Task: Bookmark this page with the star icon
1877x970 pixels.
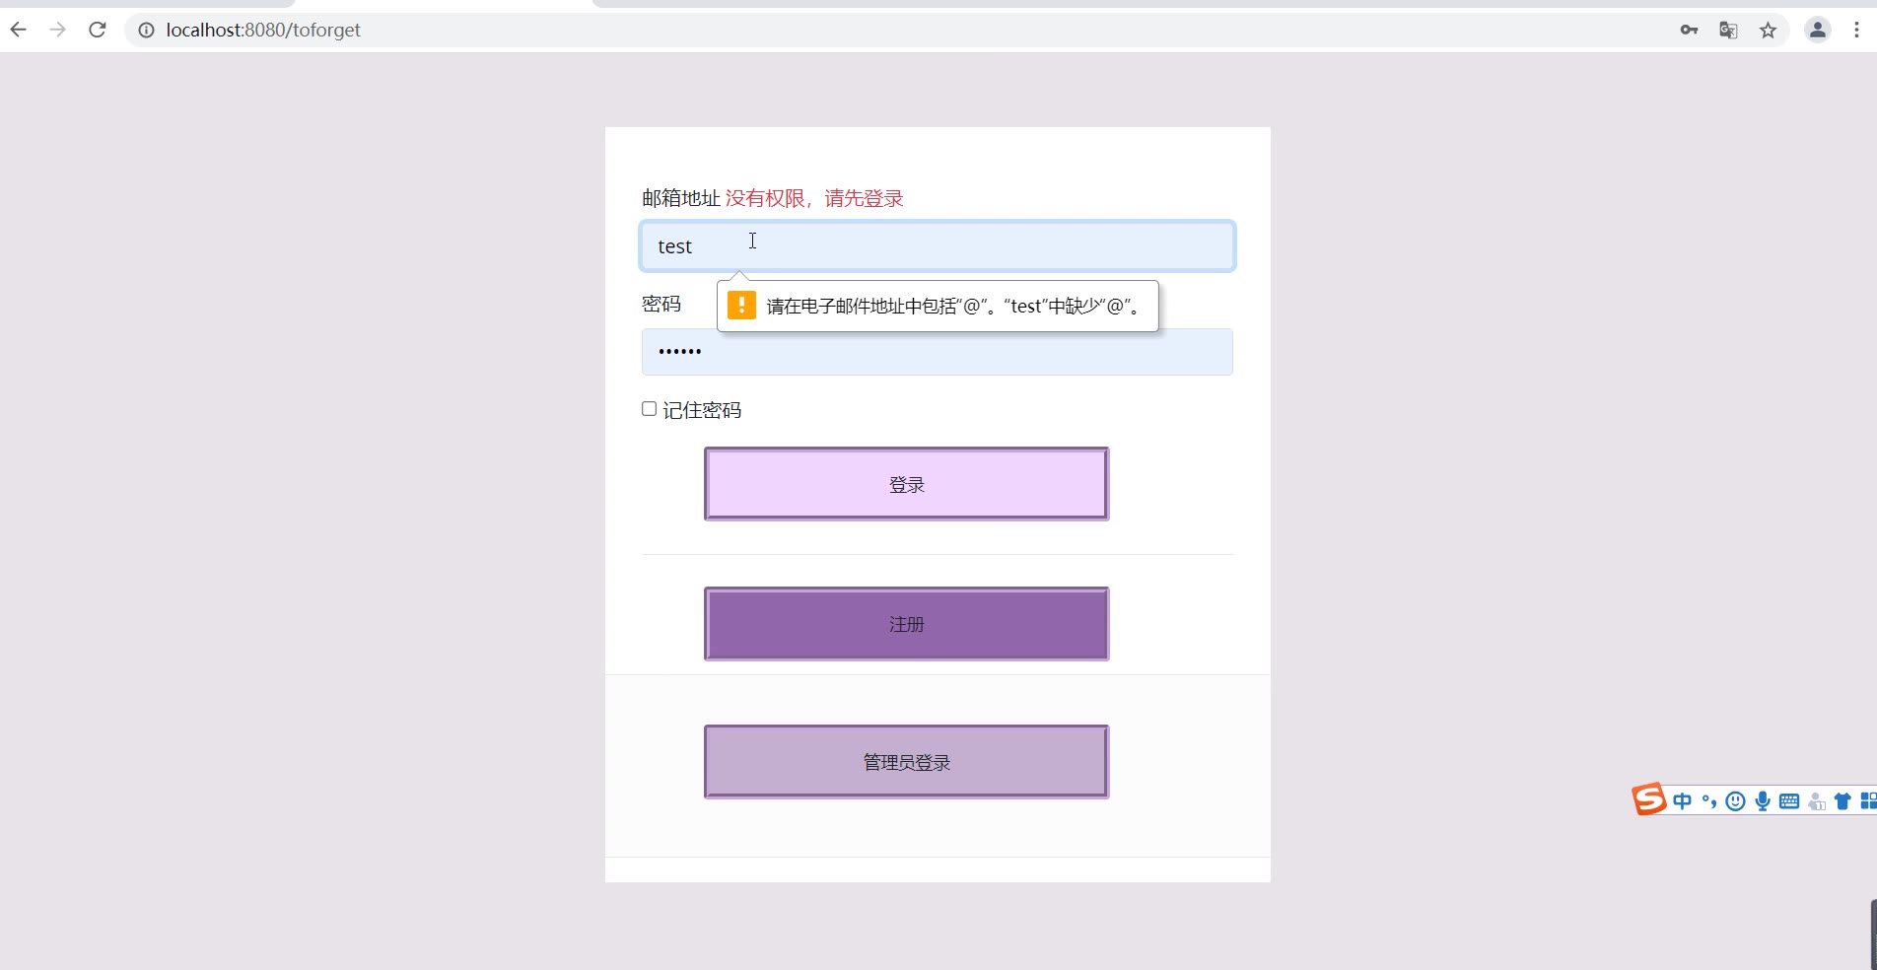Action: tap(1768, 31)
